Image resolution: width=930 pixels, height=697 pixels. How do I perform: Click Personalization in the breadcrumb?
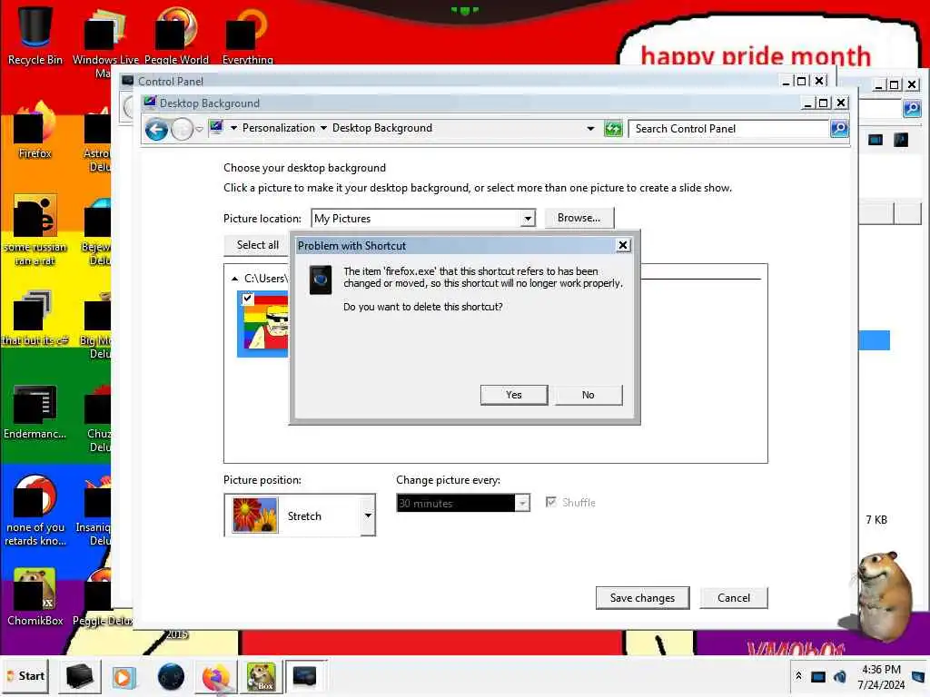[x=279, y=128]
